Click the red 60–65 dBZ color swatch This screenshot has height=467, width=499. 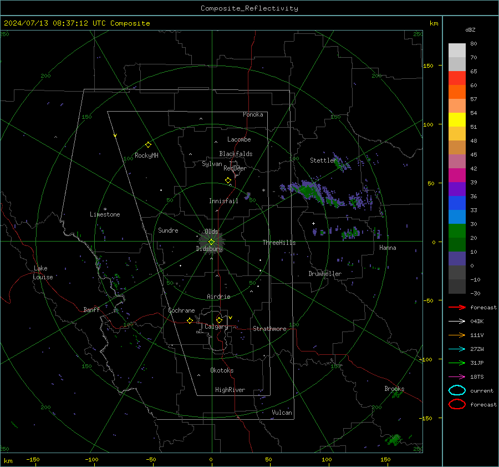(457, 78)
